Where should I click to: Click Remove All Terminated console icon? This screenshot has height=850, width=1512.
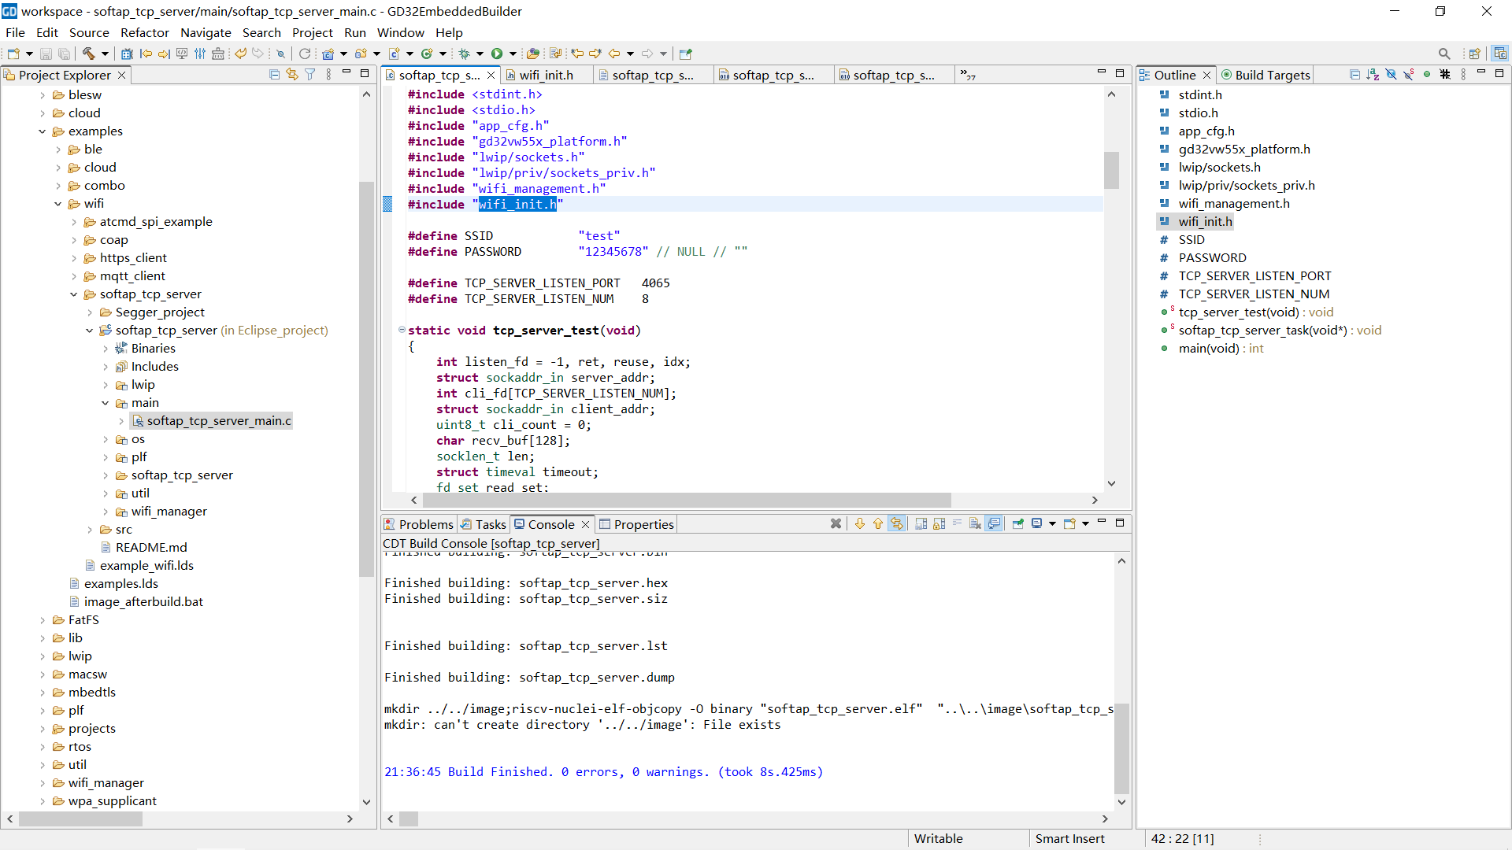click(836, 524)
